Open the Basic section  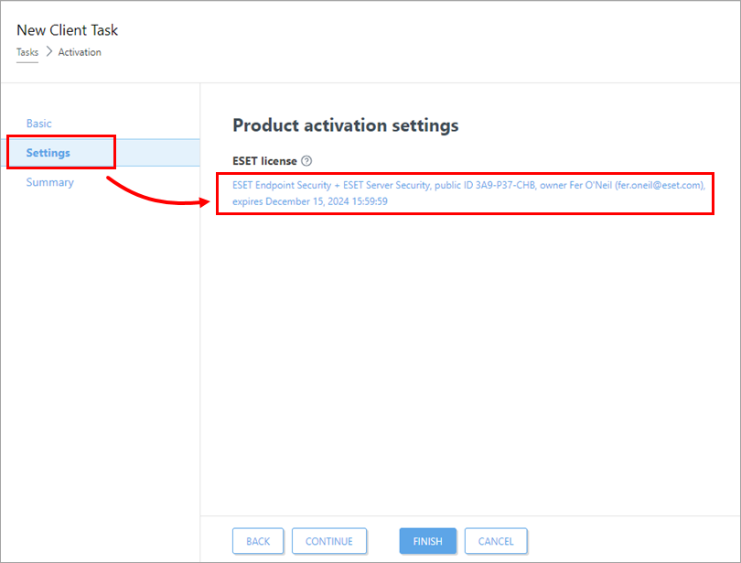click(x=39, y=124)
